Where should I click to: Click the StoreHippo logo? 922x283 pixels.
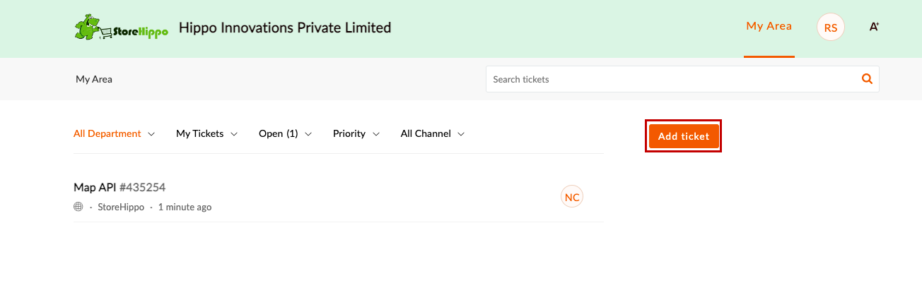click(x=122, y=28)
